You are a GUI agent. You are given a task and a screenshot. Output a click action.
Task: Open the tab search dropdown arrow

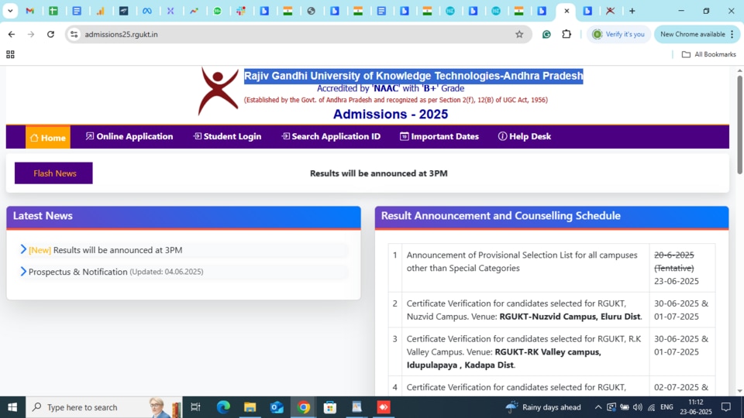(10, 10)
